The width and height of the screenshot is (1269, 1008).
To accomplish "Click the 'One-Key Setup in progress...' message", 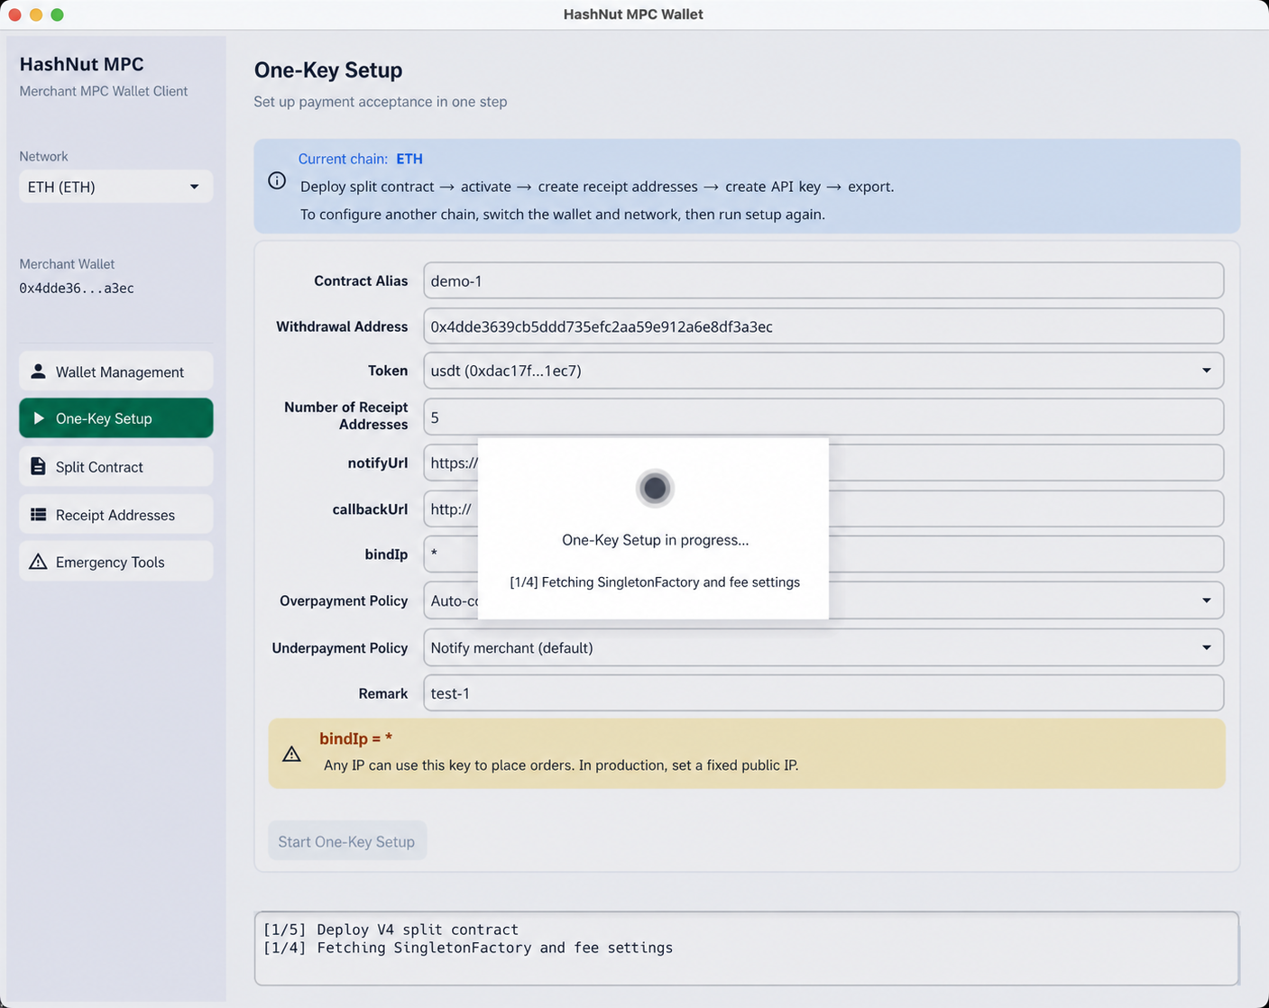I will 655,540.
